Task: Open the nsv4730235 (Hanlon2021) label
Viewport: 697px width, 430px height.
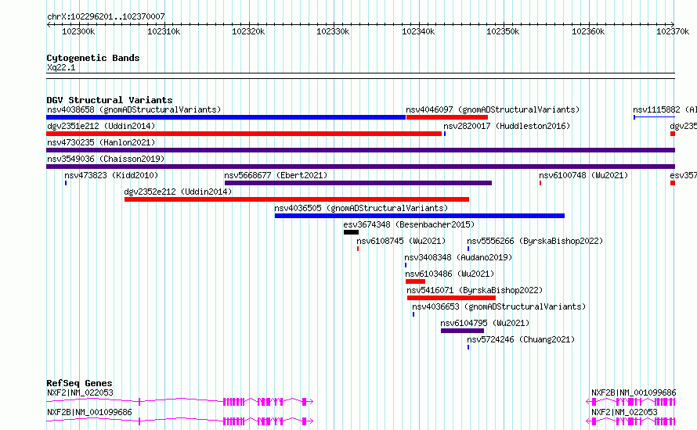Action: coord(101,142)
